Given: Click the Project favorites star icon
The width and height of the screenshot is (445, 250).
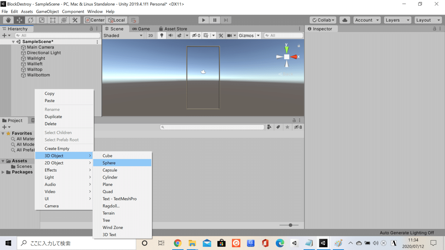Looking at the screenshot, I should [287, 127].
